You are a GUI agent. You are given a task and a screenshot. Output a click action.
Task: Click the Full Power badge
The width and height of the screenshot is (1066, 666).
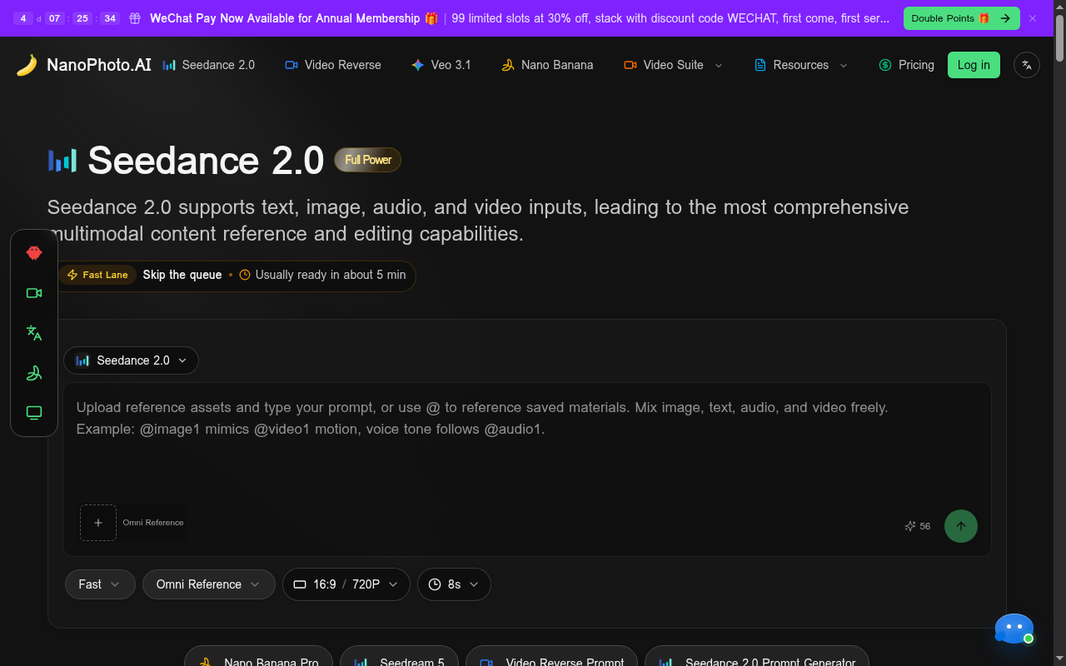[x=367, y=160]
